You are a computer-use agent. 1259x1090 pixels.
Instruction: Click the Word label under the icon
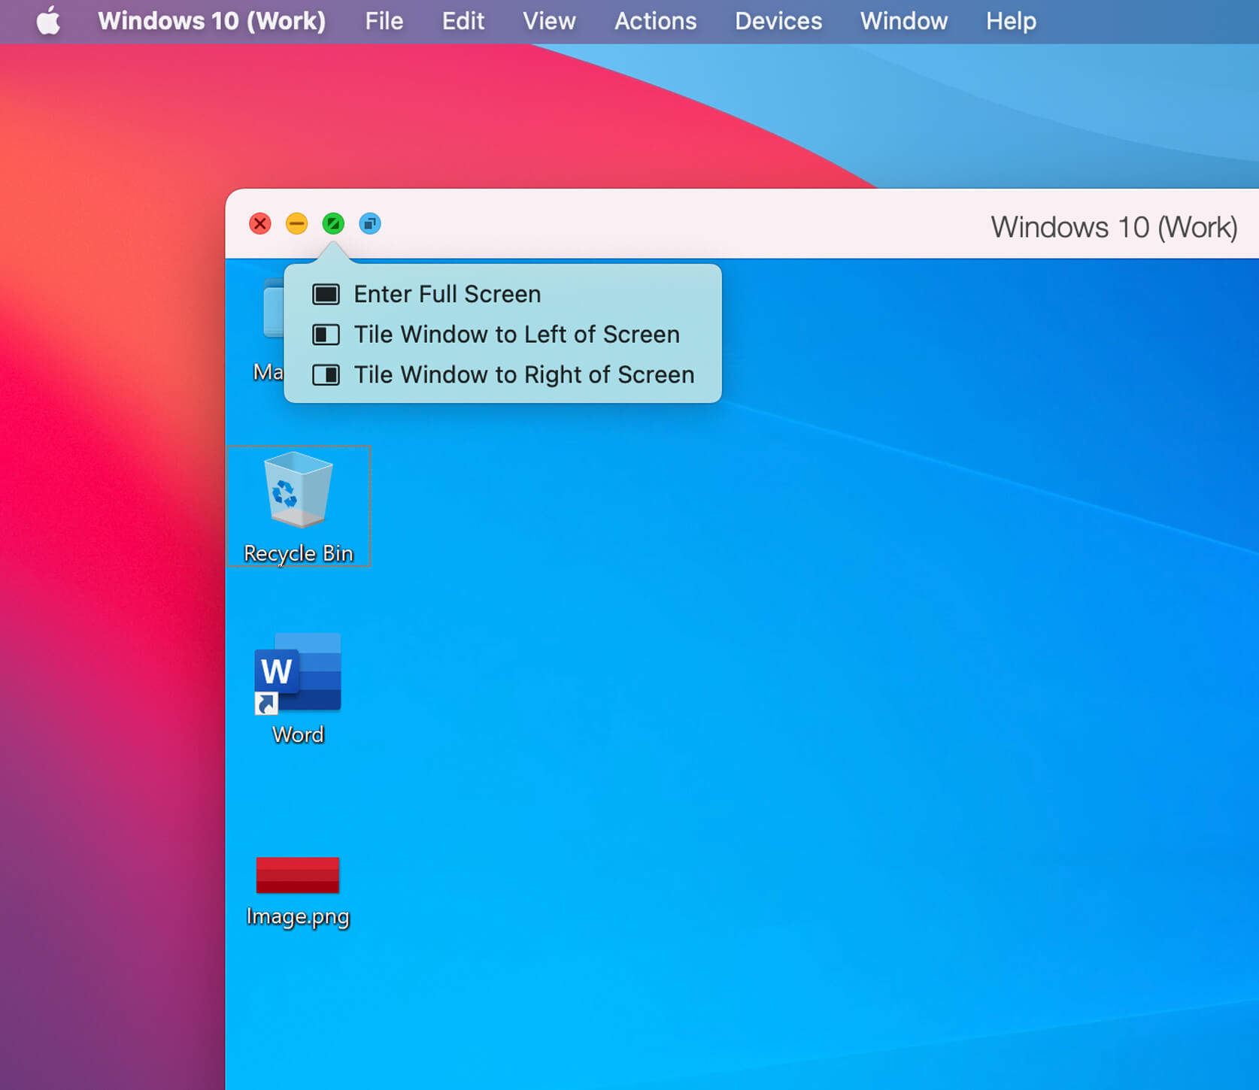tap(298, 734)
